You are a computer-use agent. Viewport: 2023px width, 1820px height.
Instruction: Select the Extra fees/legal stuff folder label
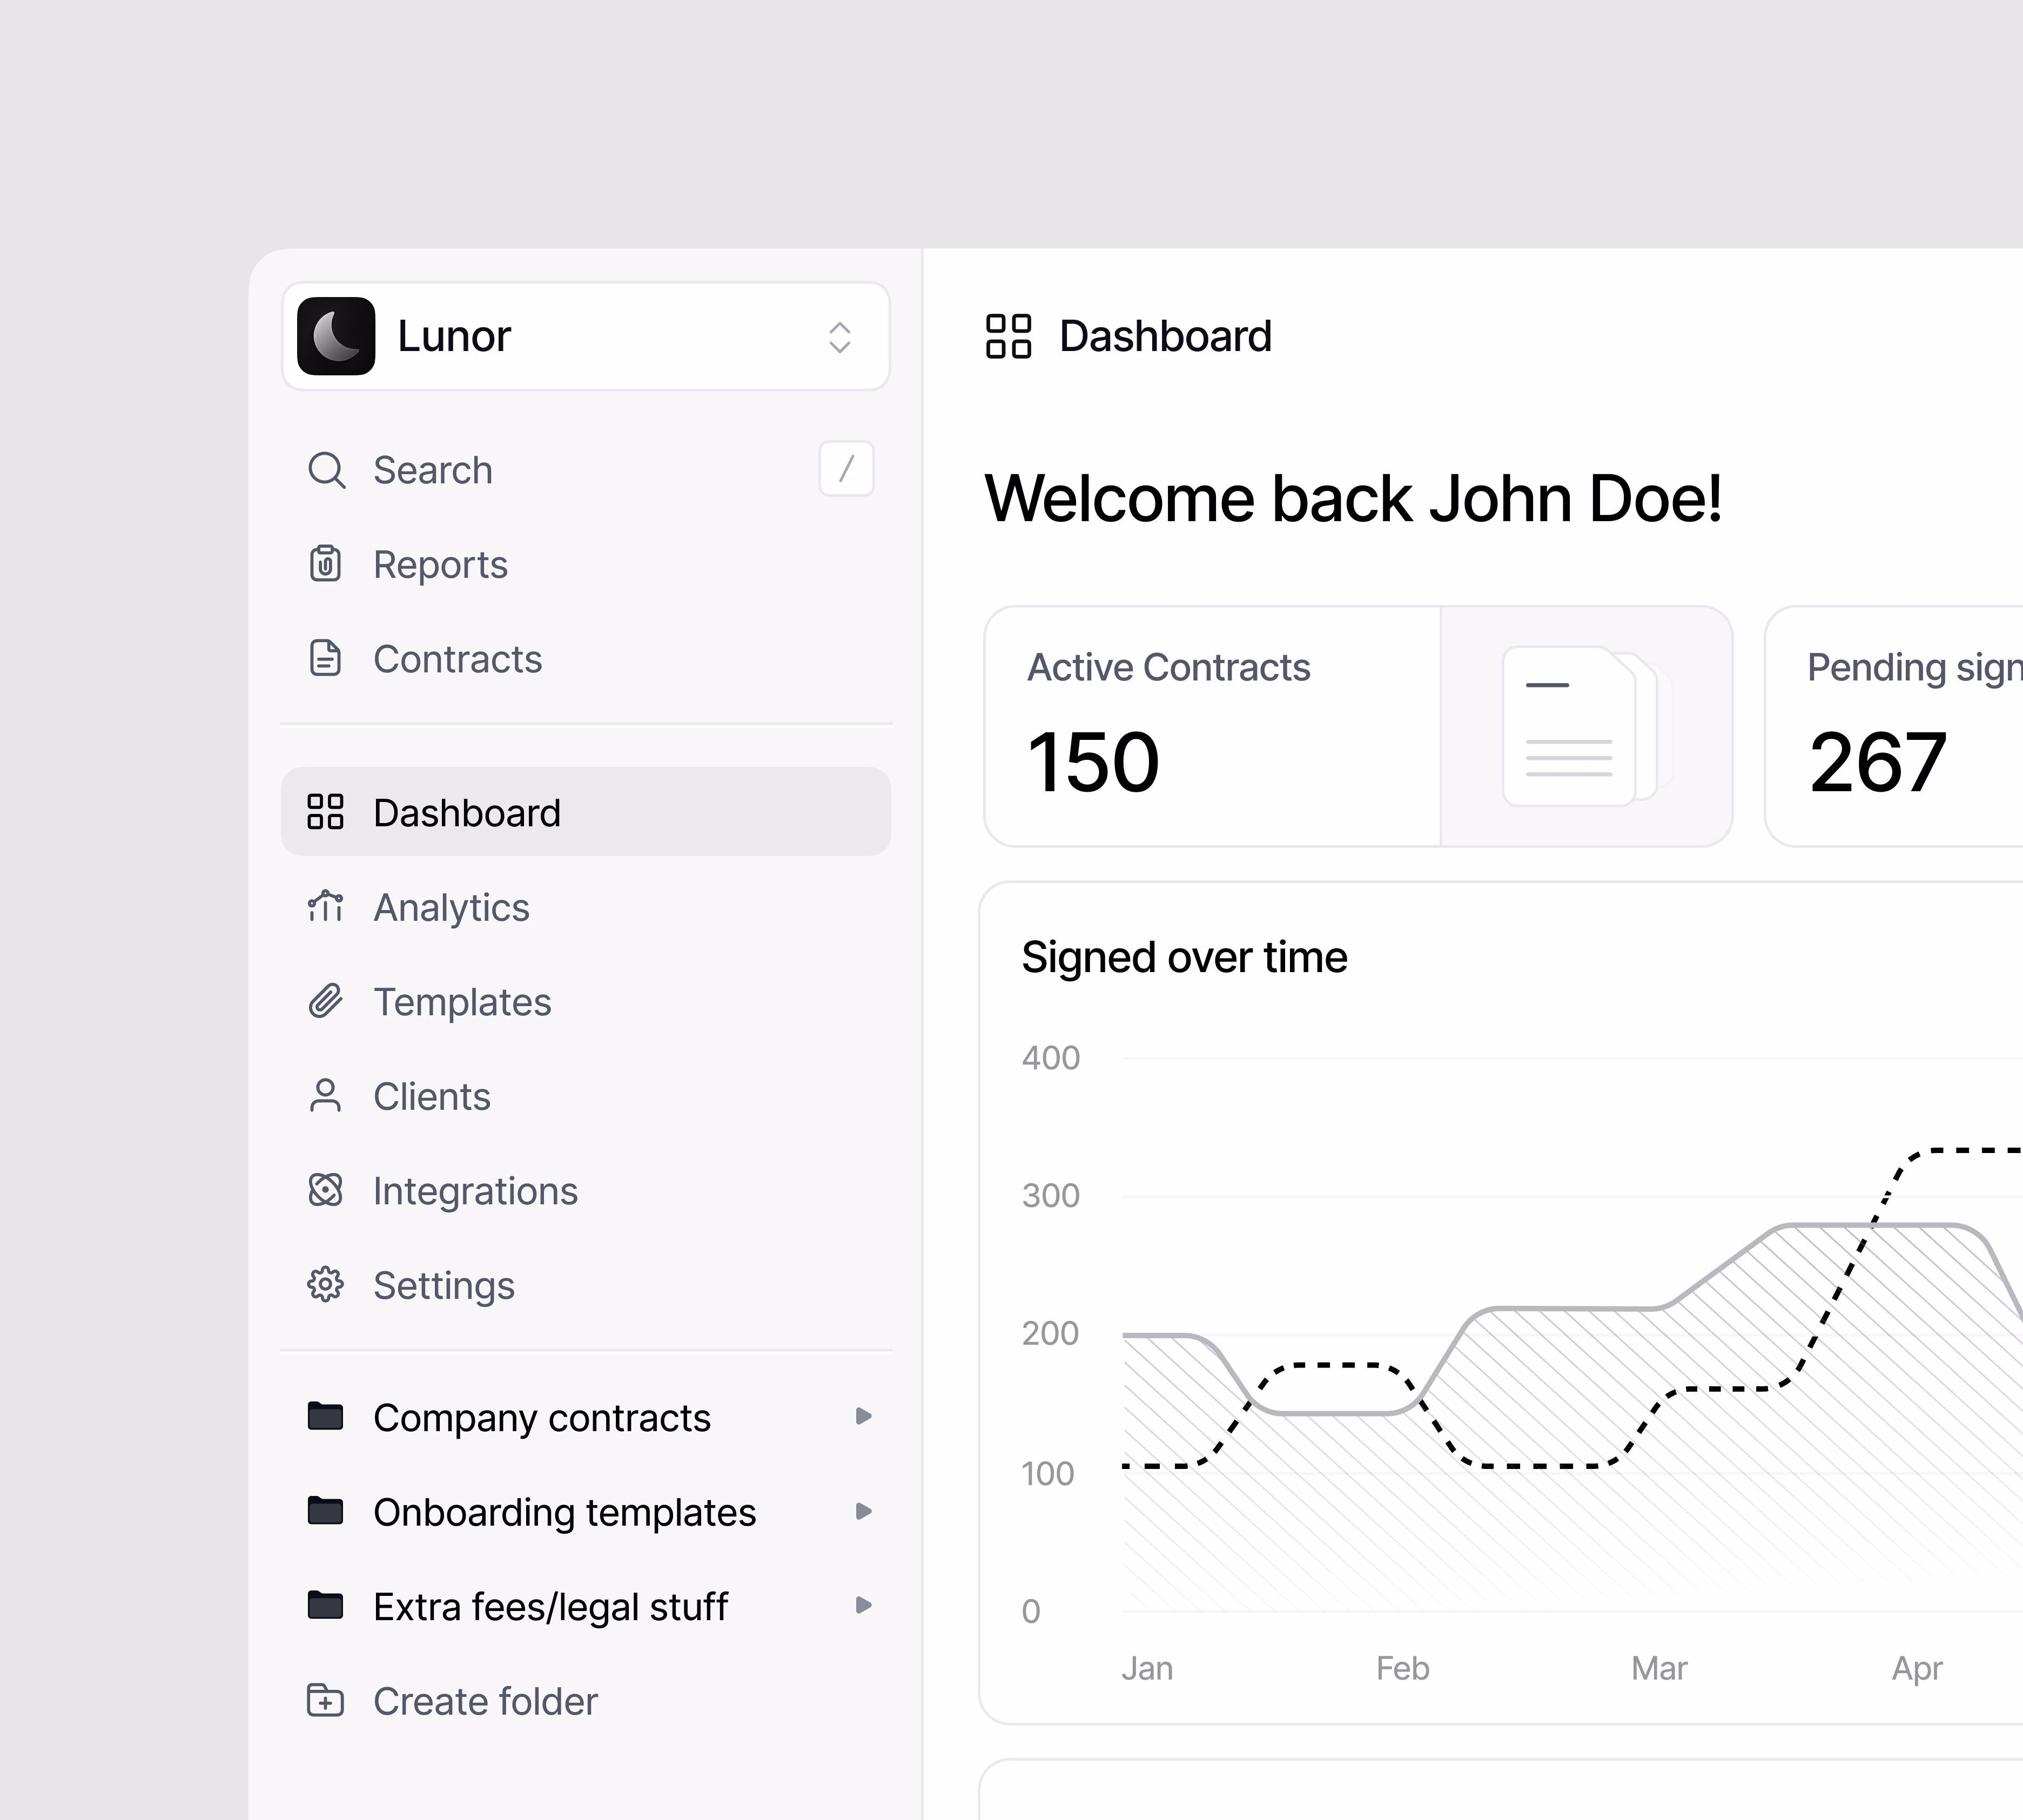551,1607
